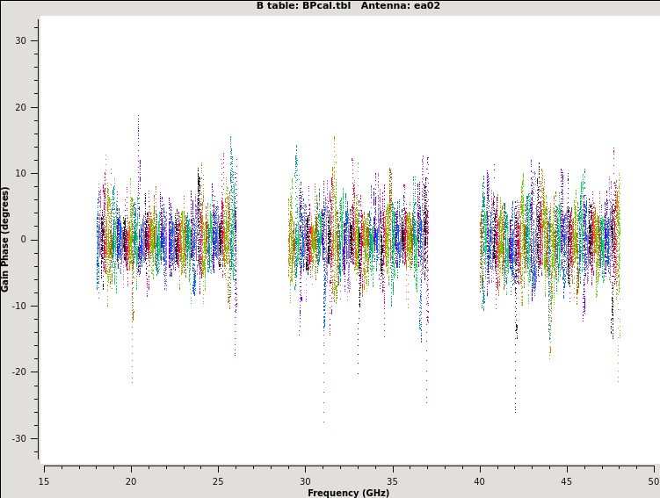Click the 'Frequency (GHz)' x-axis label
Screen dimensions: 660x498
pyautogui.click(x=348, y=493)
